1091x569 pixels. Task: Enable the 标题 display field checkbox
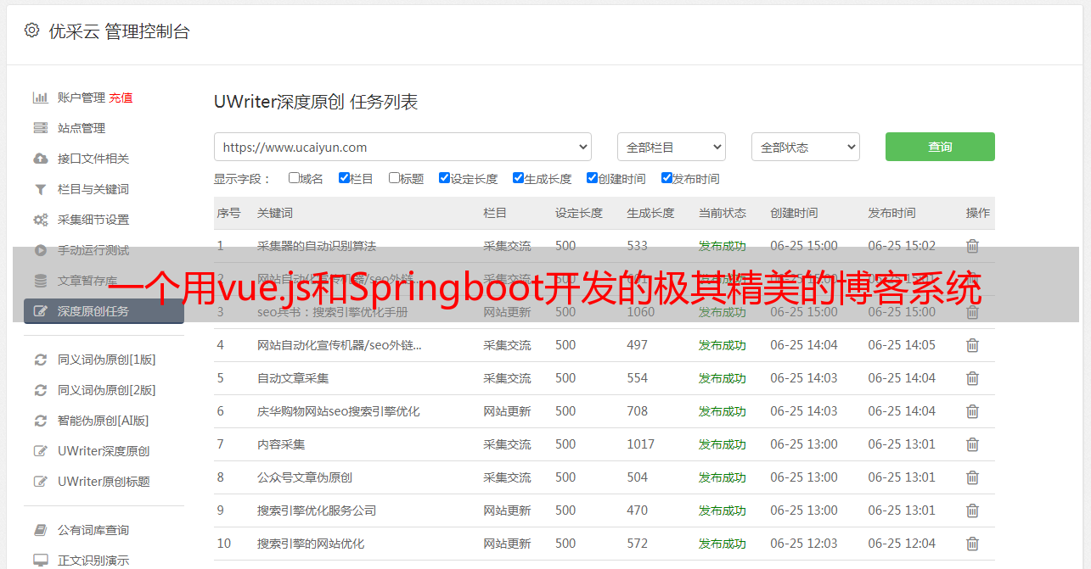point(394,178)
